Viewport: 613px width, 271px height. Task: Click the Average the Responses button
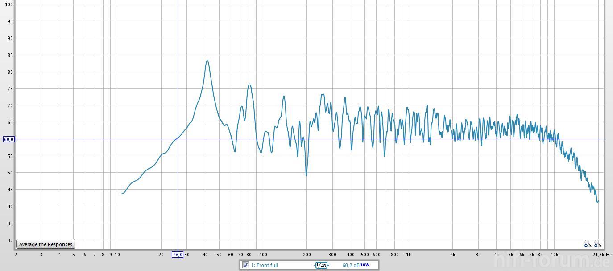pyautogui.click(x=46, y=244)
